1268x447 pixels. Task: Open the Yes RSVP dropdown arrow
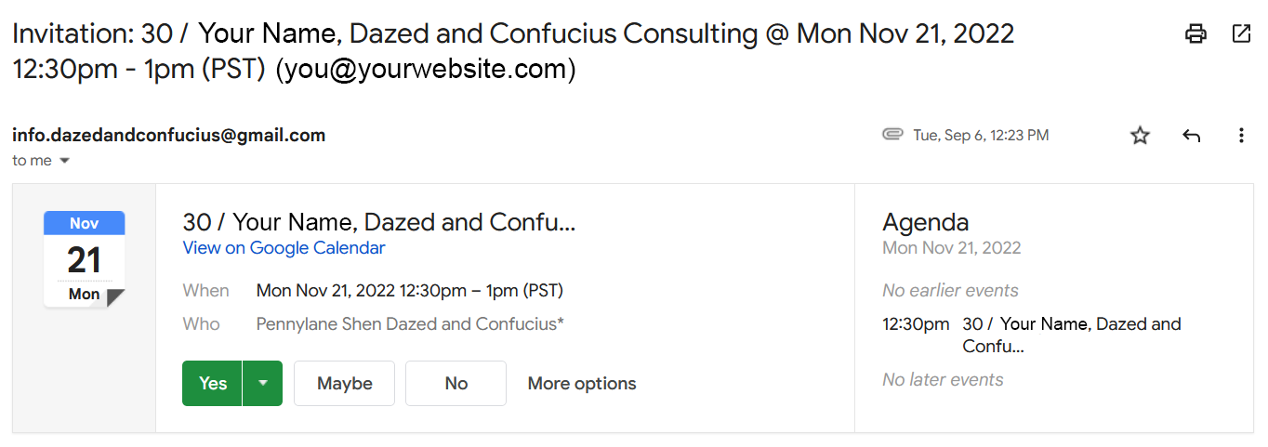262,383
